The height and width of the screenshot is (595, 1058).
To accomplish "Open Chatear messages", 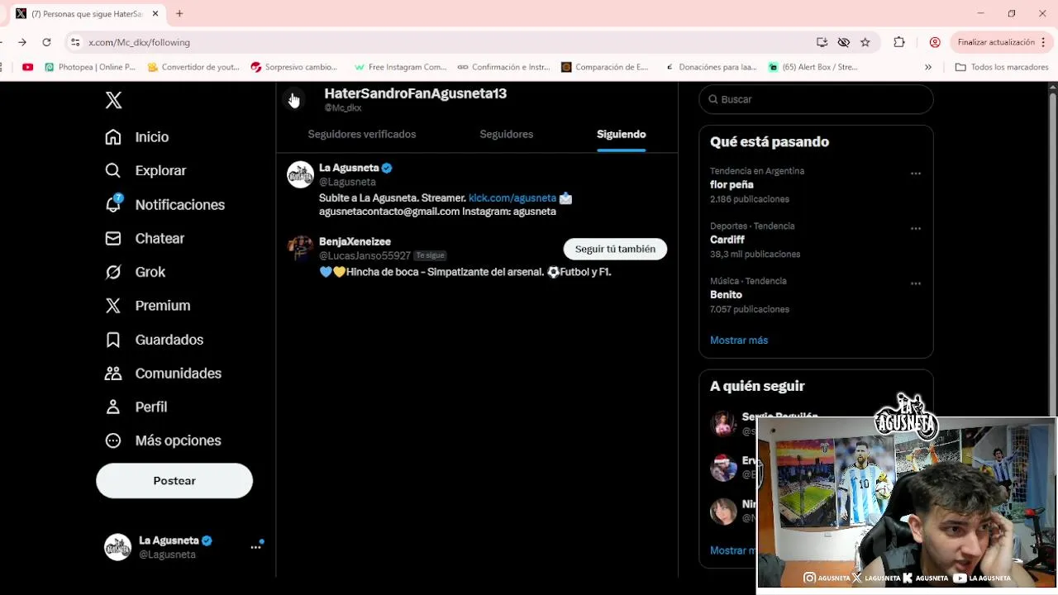I will click(x=145, y=238).
